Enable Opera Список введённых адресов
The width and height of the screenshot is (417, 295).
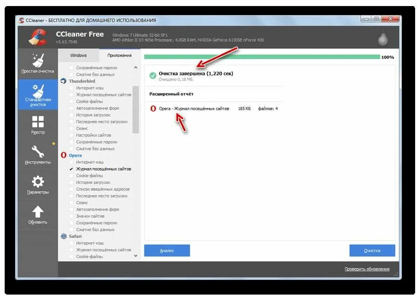click(x=71, y=189)
